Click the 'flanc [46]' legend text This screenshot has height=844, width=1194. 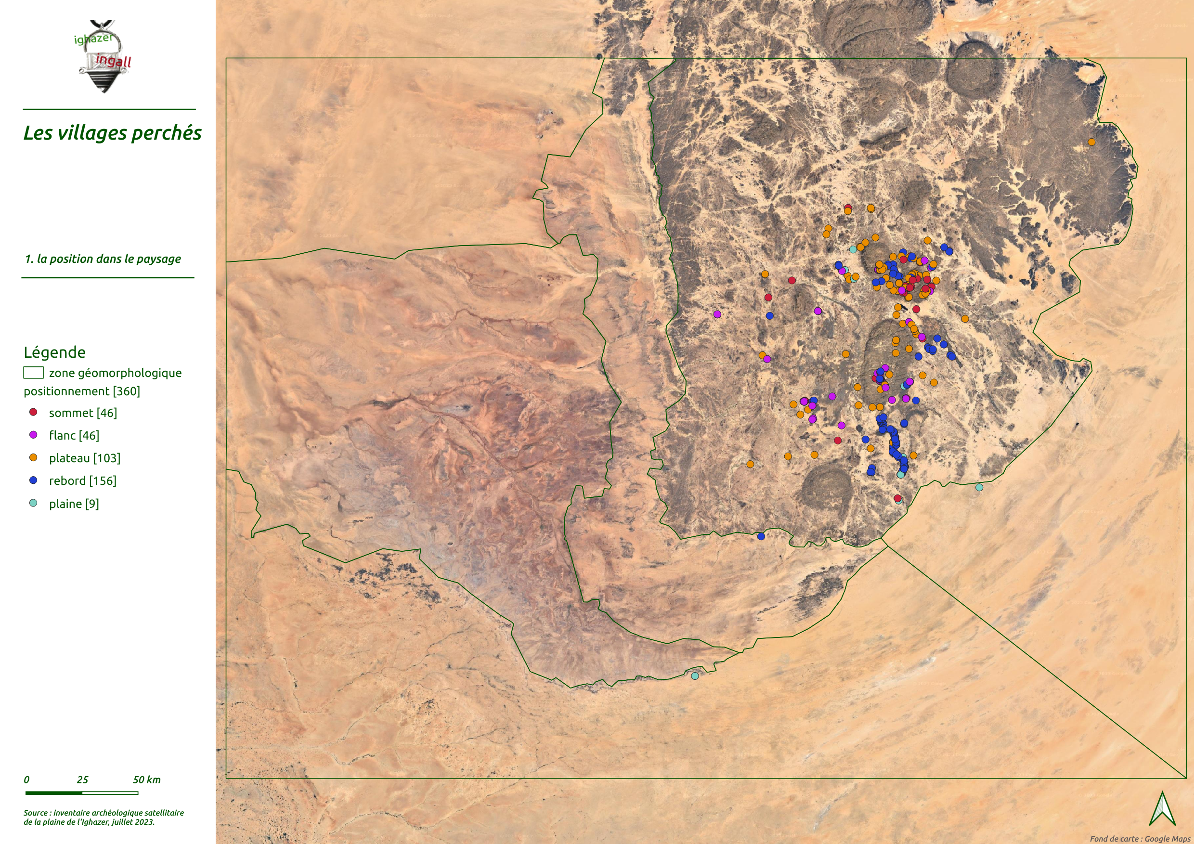tap(74, 436)
